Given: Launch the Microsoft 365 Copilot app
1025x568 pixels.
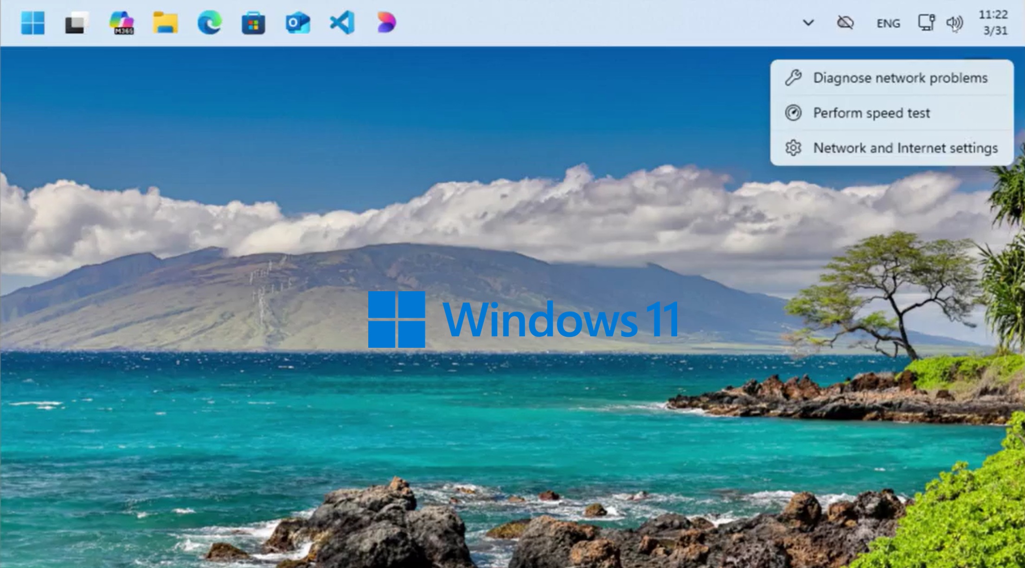Looking at the screenshot, I should tap(122, 22).
